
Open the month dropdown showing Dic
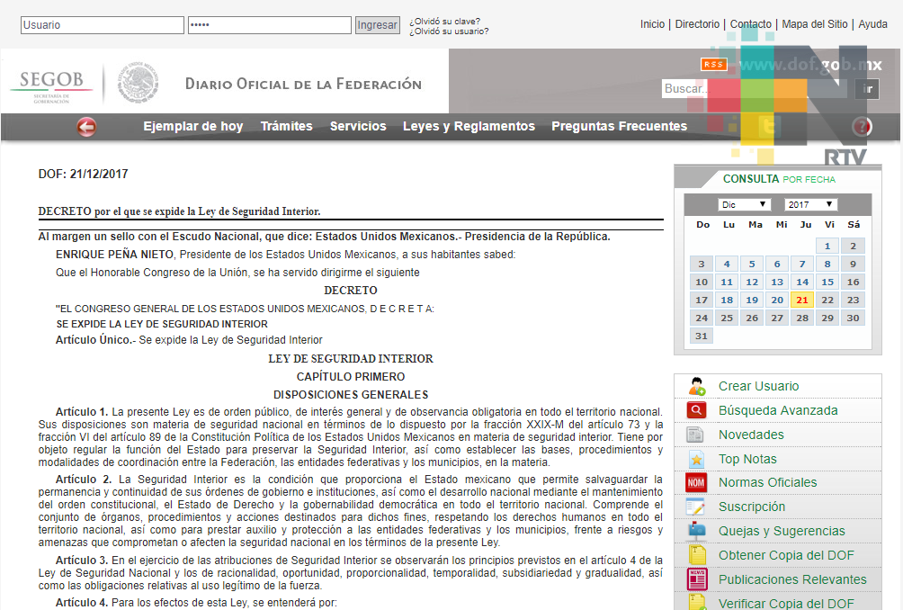(744, 204)
